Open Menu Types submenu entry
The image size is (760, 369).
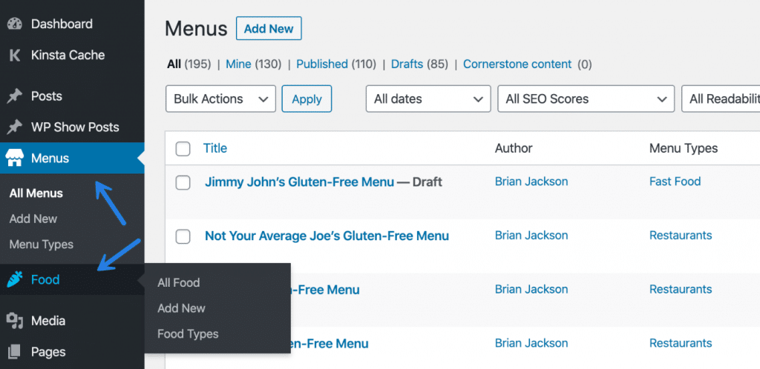point(42,245)
